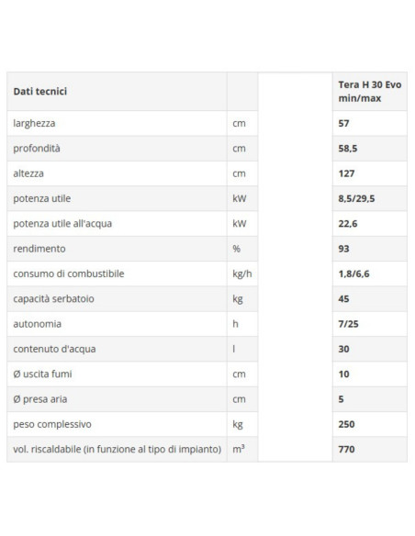Click the heating volume value 770
Screen dimensions: 415x536
click(x=346, y=449)
